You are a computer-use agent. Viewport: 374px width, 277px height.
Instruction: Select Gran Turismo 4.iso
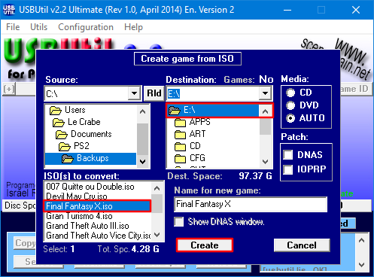[79, 216]
